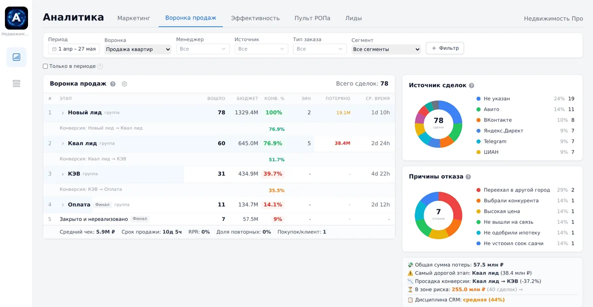The image size is (593, 307).
Task: Click help icon beside Источник сделок
Action: (471, 85)
